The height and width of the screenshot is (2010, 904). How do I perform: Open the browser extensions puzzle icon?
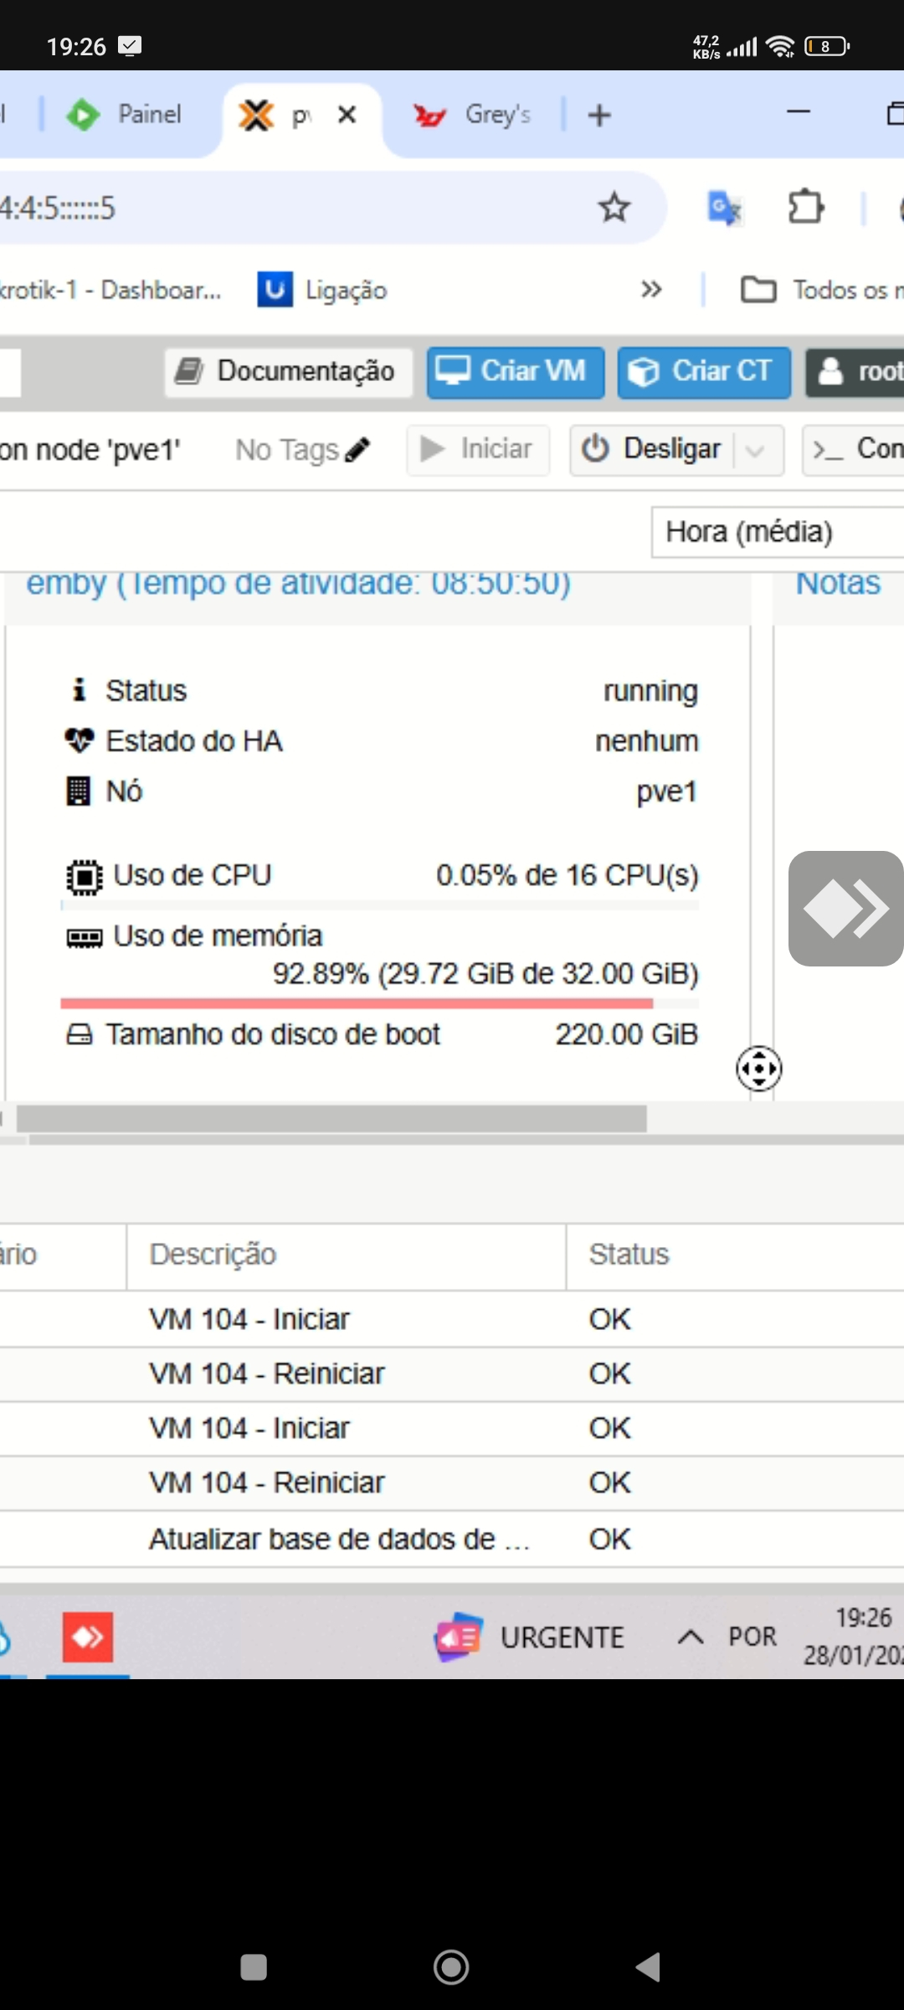click(x=805, y=207)
